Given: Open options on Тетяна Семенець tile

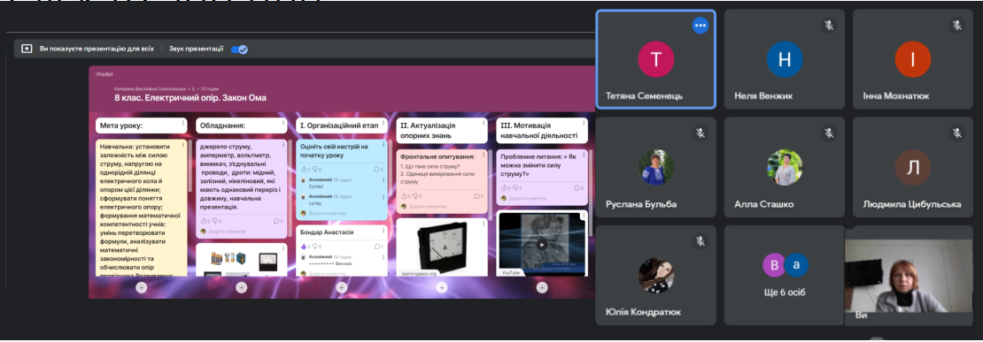Looking at the screenshot, I should click(x=700, y=26).
